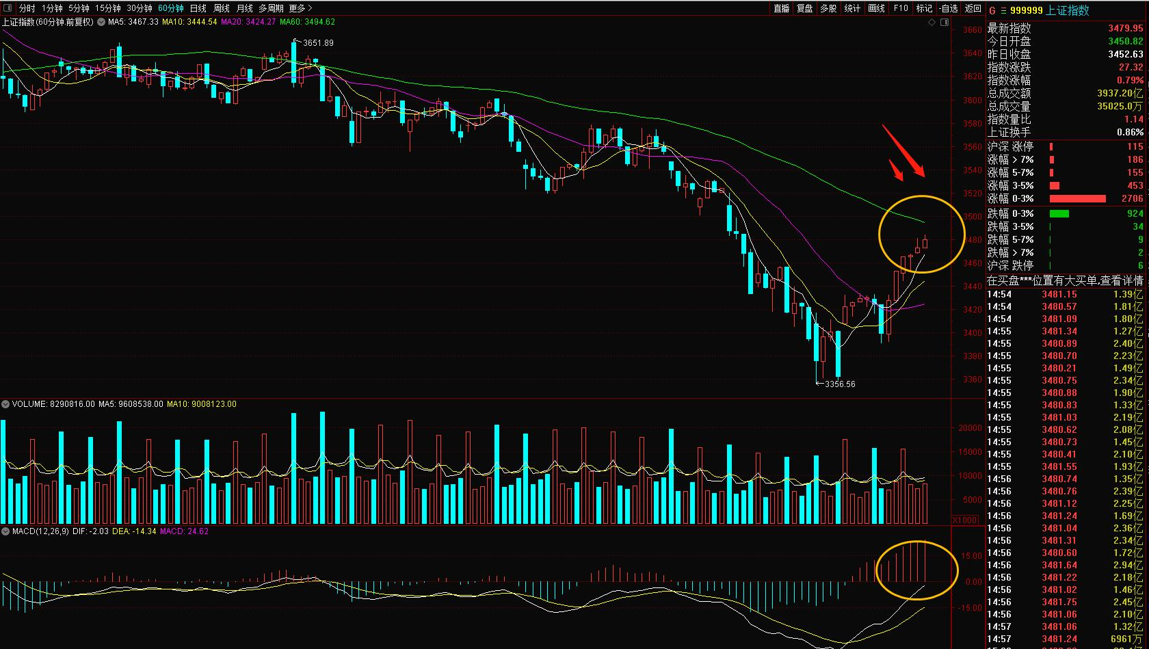Select the 15分钟 period tab

[x=107, y=8]
